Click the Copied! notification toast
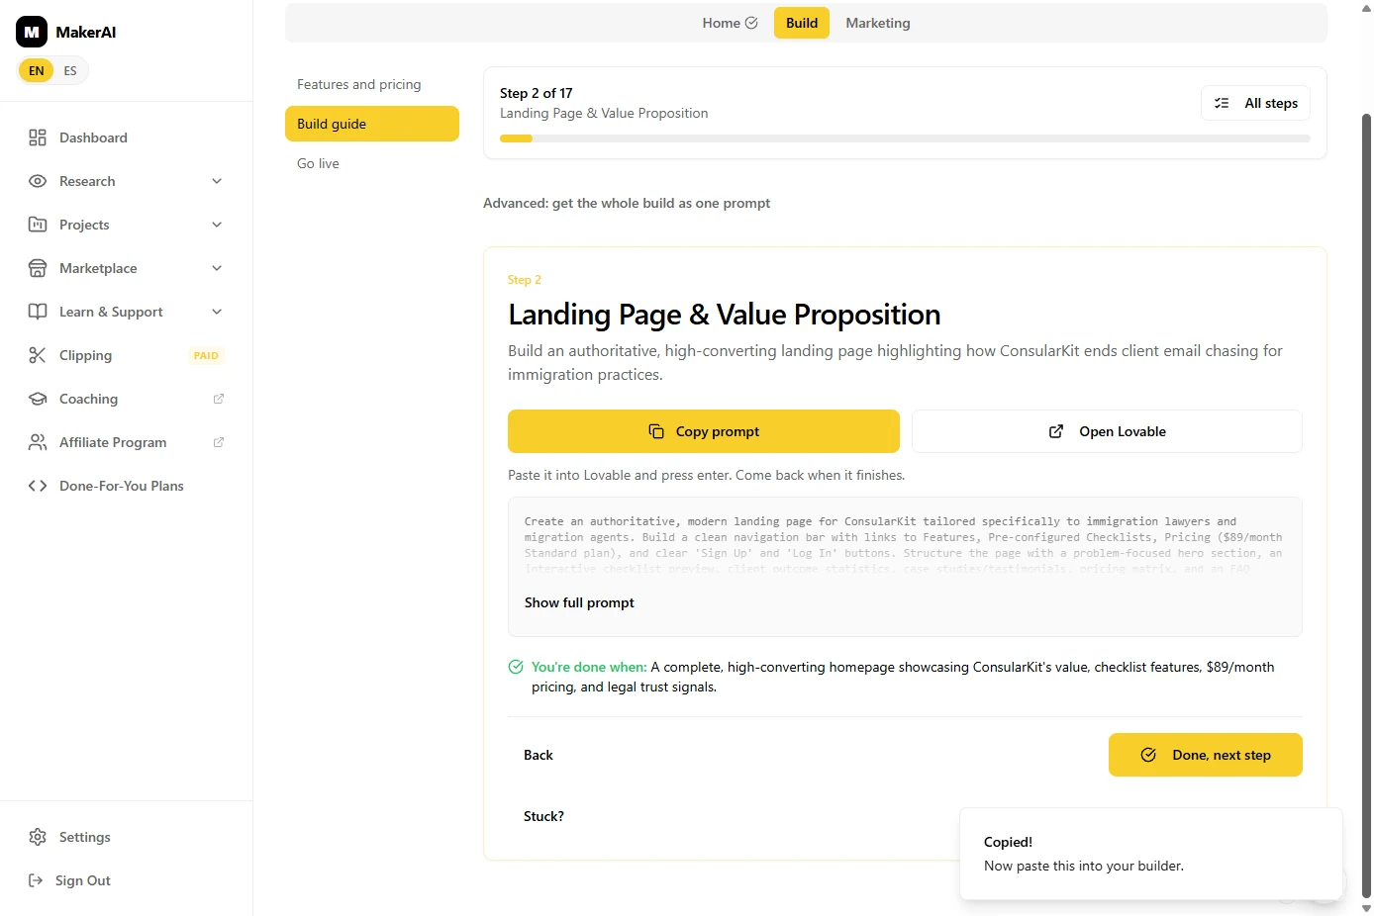The width and height of the screenshot is (1374, 916). 1151,854
